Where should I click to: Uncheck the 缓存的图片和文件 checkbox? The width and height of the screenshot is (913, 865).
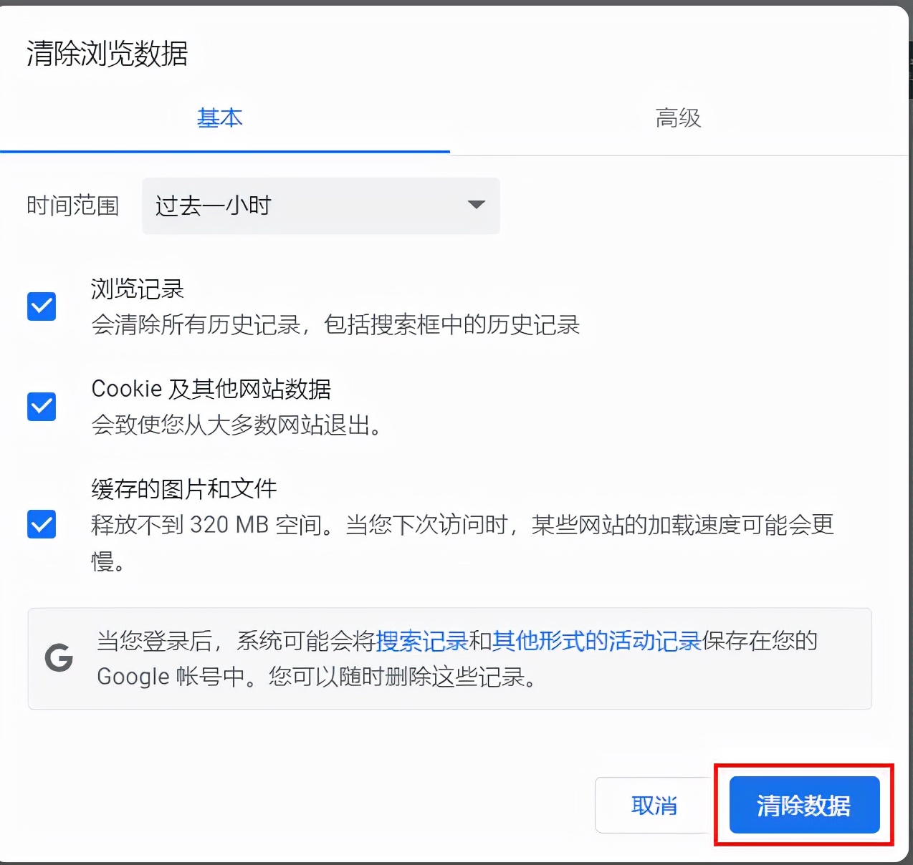point(41,525)
